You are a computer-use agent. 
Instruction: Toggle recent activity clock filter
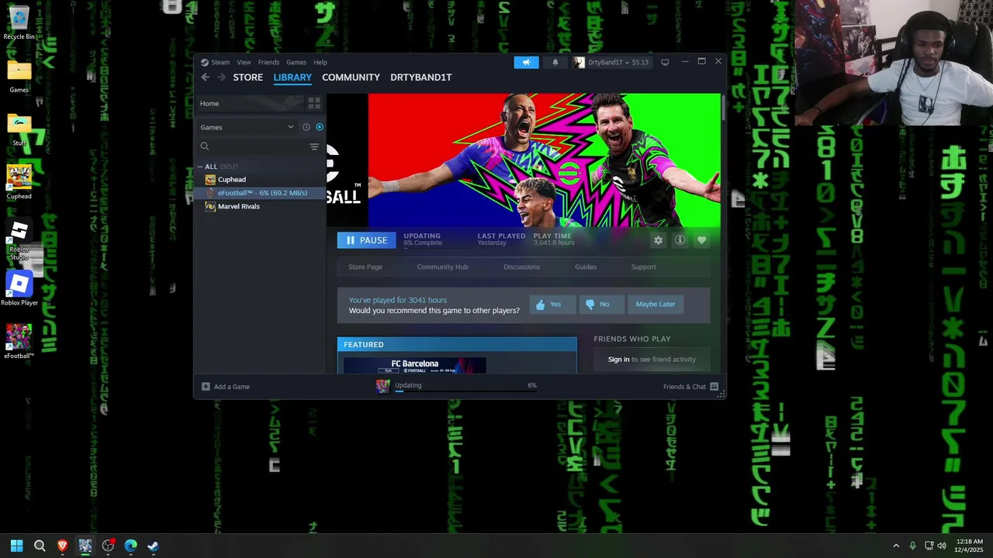[x=306, y=127]
